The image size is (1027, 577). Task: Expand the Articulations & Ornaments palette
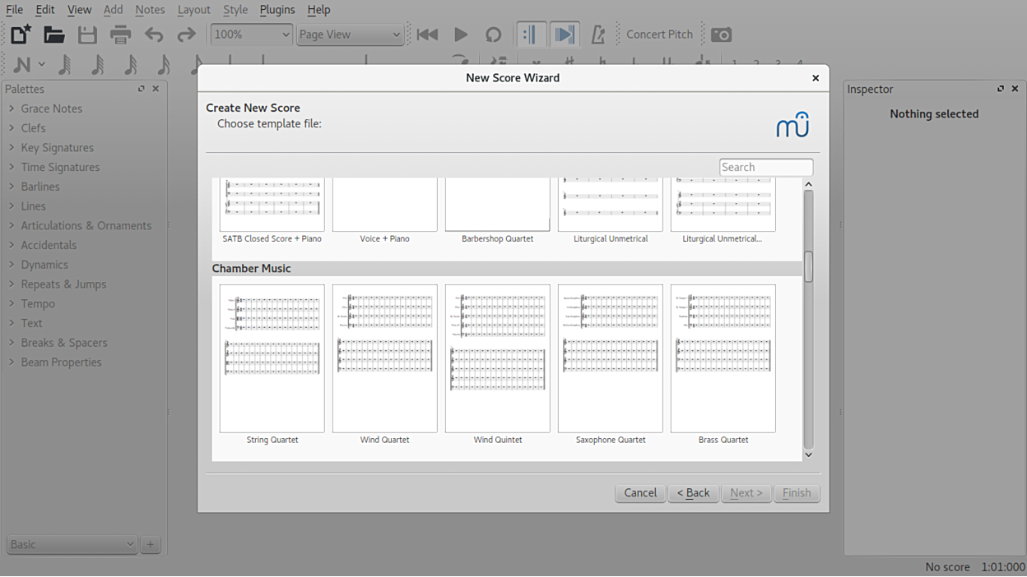(x=86, y=225)
